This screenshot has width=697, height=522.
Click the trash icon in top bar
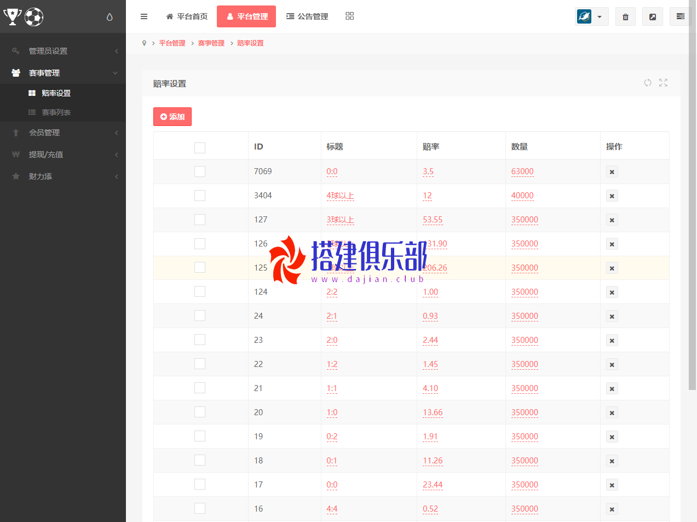coord(625,16)
